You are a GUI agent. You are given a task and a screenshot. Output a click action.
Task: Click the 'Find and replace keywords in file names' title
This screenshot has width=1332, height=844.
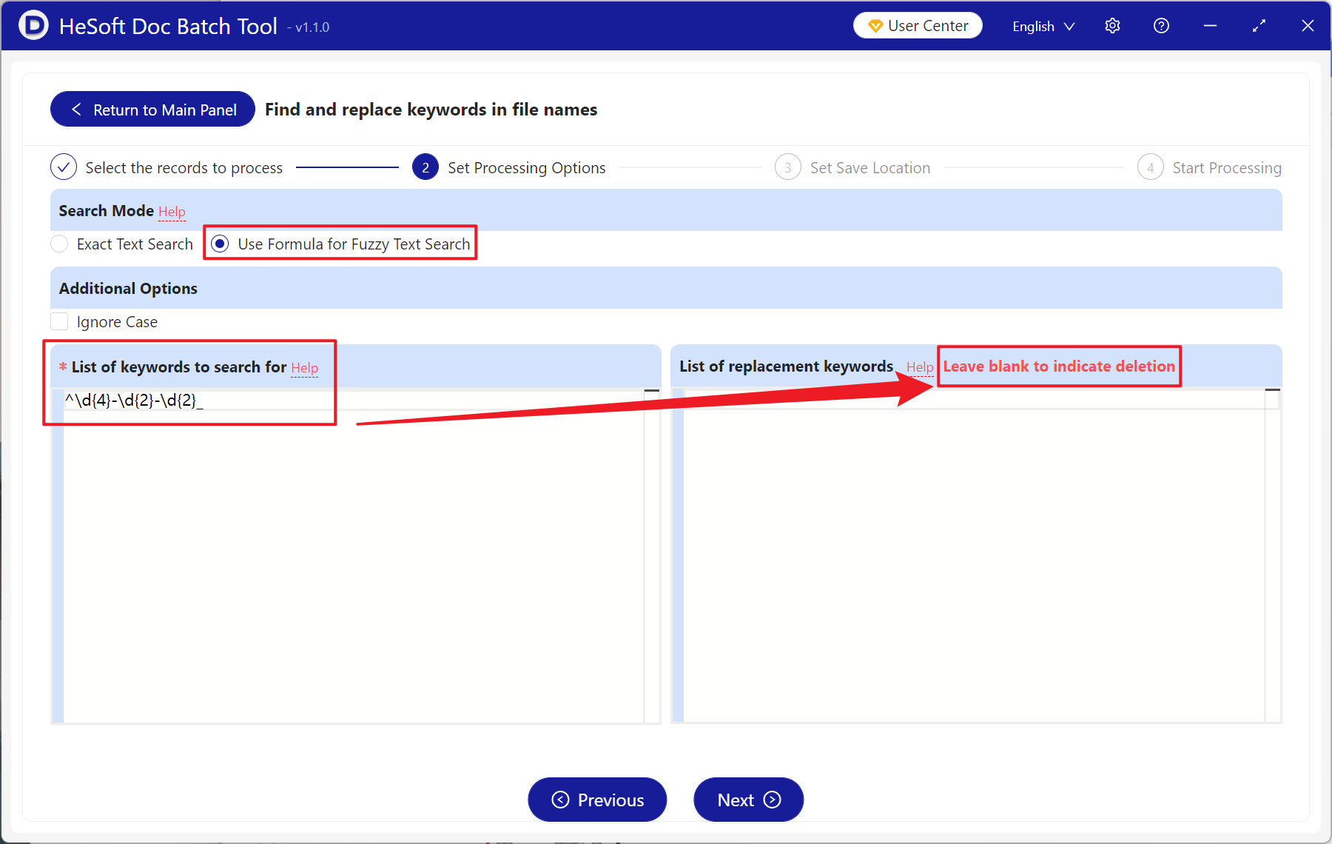pos(431,110)
